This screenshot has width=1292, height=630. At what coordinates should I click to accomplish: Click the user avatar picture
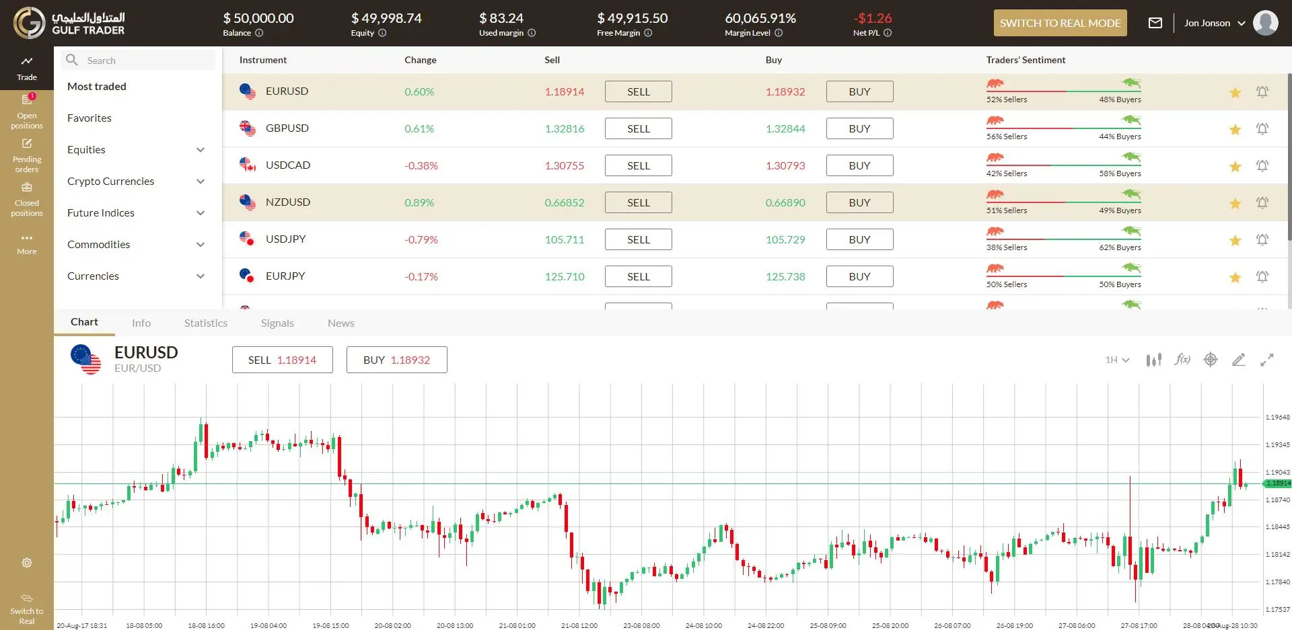pos(1265,23)
